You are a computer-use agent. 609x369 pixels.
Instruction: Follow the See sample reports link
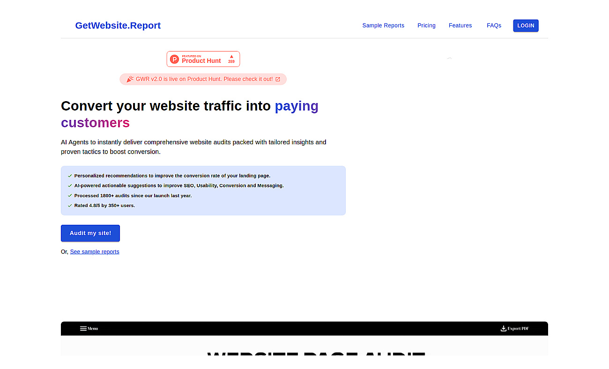95,252
